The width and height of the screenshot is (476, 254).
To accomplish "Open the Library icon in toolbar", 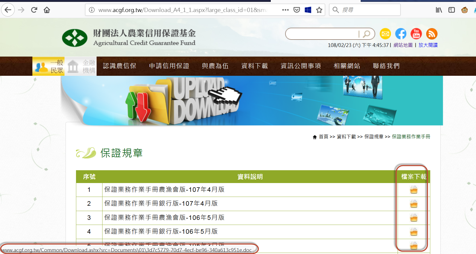I will click(439, 10).
